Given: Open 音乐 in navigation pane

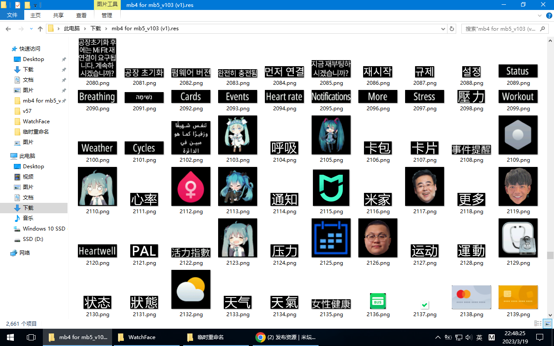Looking at the screenshot, I should pyautogui.click(x=28, y=218).
